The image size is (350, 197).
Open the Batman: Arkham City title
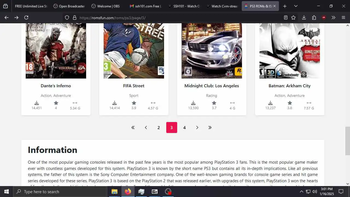click(290, 86)
